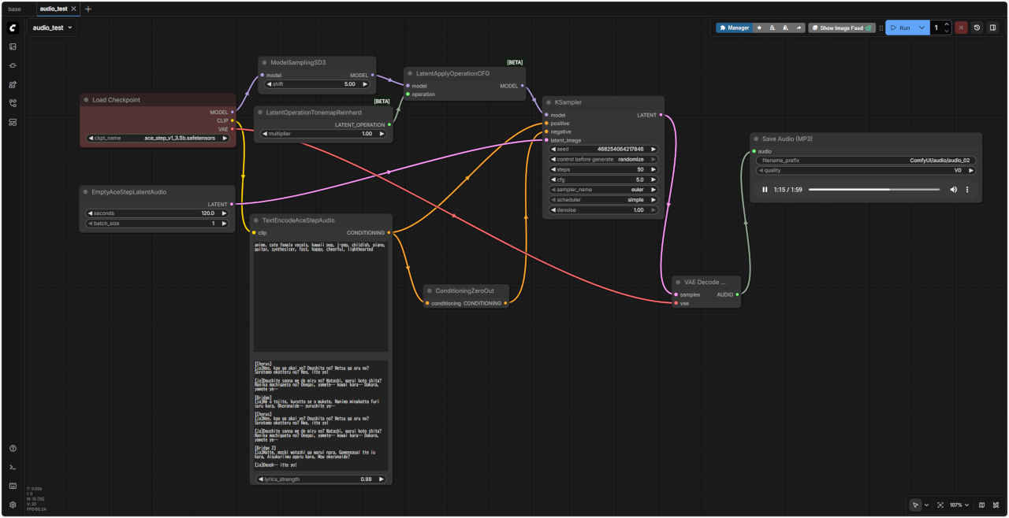
Task: Click the ComfyUI logo in the sidebar
Action: pos(13,28)
